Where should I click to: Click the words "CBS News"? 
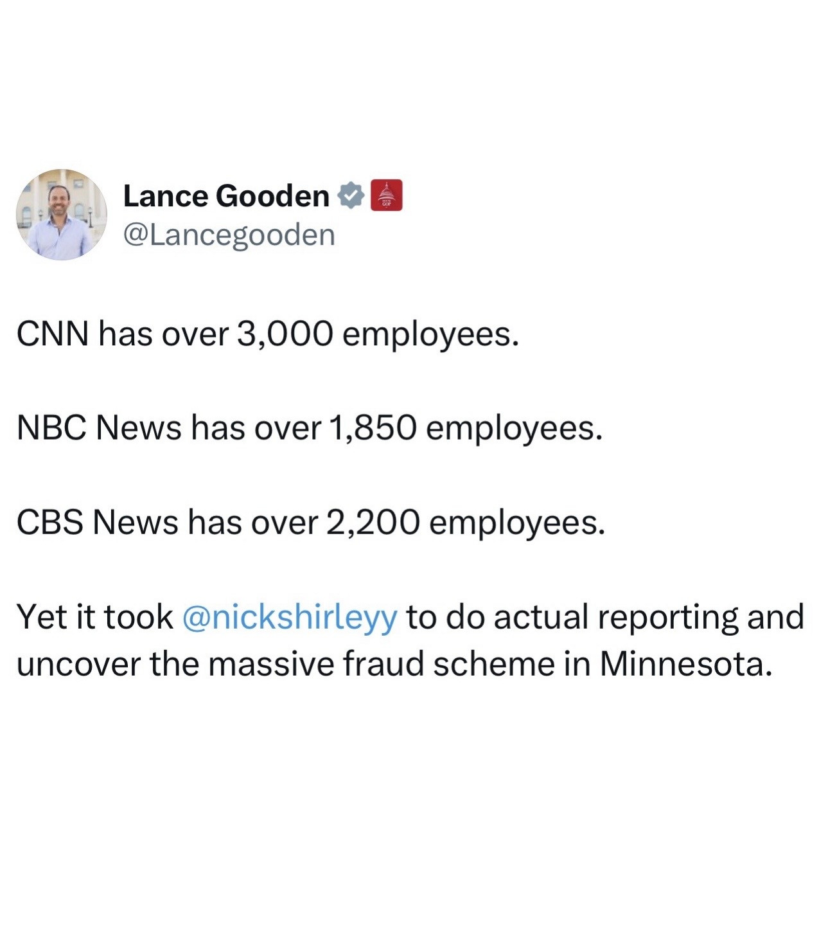97,522
